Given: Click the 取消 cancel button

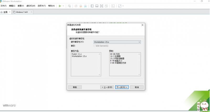Looking at the screenshot, I should (x=137, y=87).
